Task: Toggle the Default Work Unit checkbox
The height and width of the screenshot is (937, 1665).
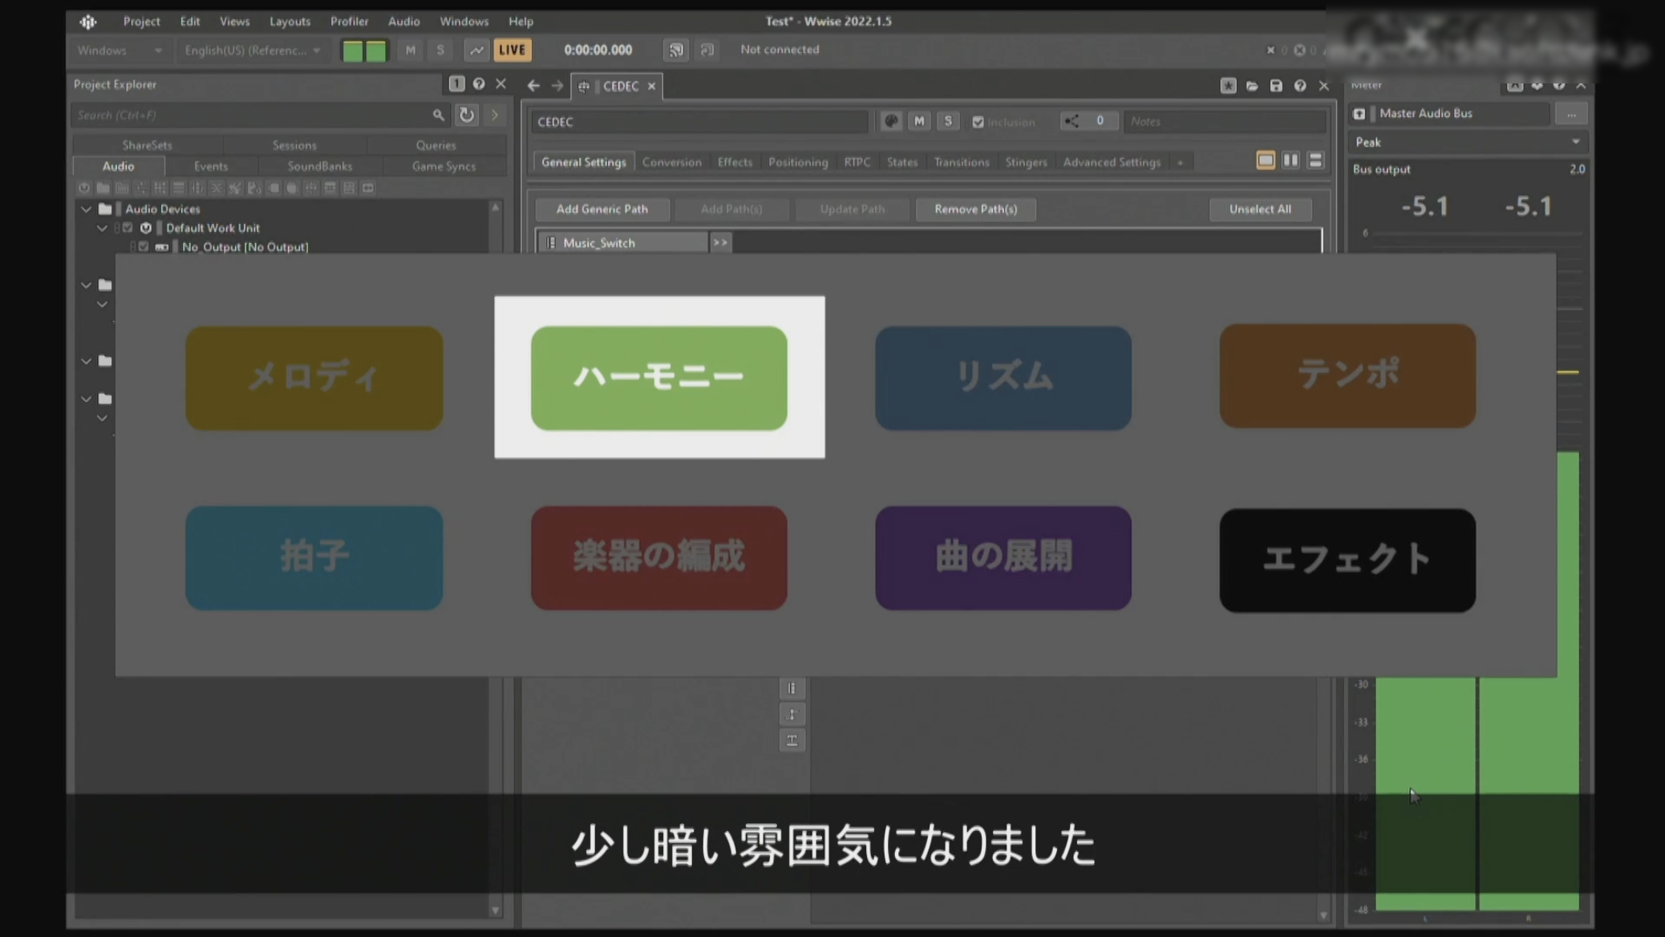Action: (128, 228)
